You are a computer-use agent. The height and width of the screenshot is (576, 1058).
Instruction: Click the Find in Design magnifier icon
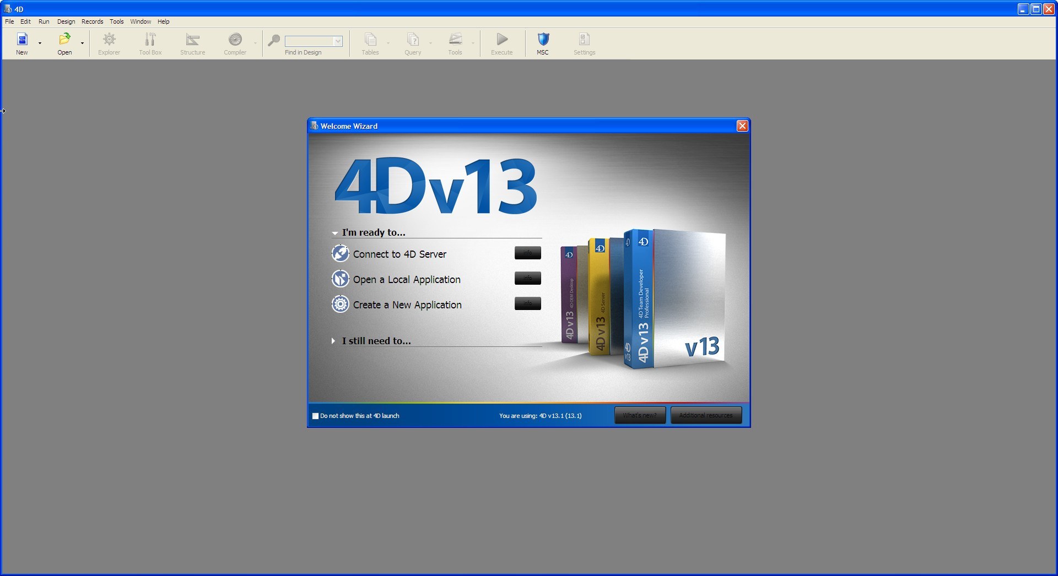pyautogui.click(x=274, y=40)
